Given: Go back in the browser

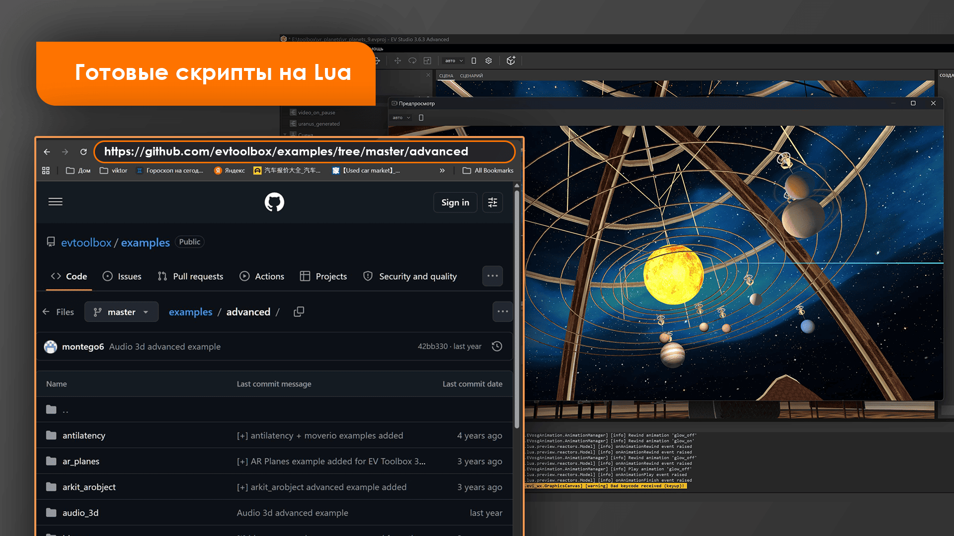Looking at the screenshot, I should (47, 152).
